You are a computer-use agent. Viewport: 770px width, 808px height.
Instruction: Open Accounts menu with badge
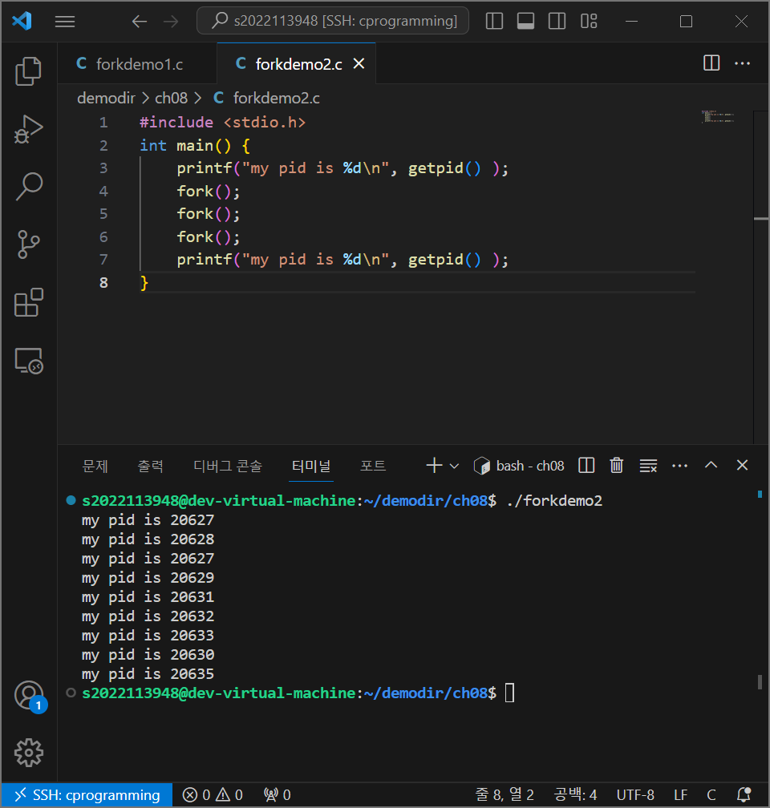click(30, 696)
